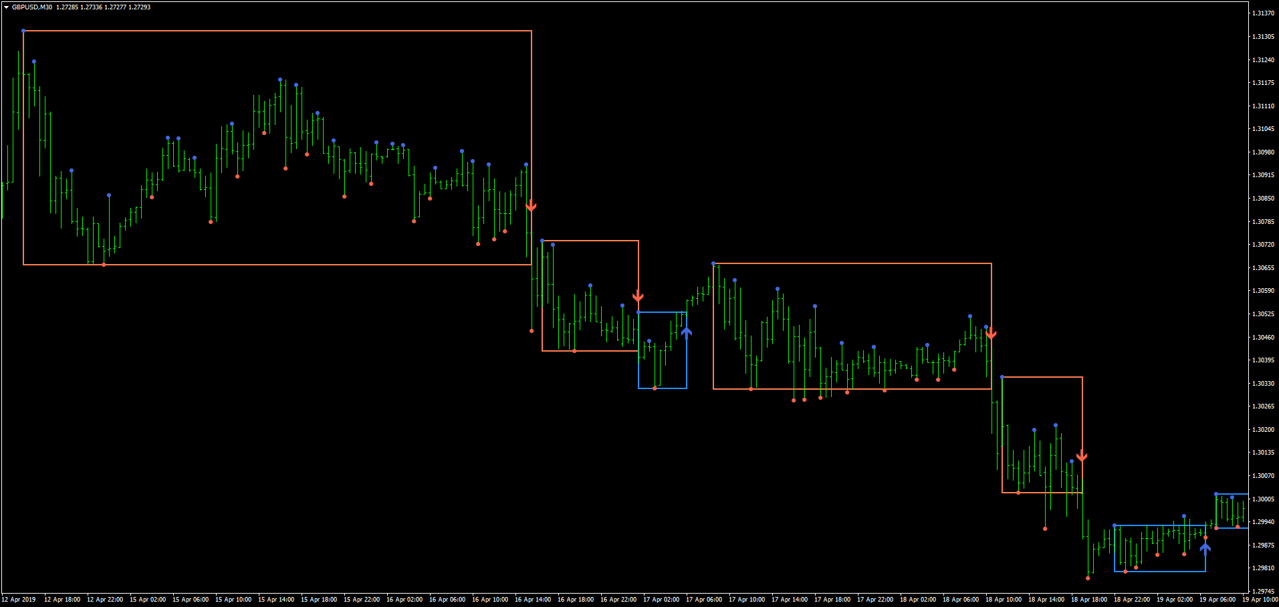Click the 15 Apr 02:00 time label
The width and height of the screenshot is (1279, 607).
[x=148, y=600]
